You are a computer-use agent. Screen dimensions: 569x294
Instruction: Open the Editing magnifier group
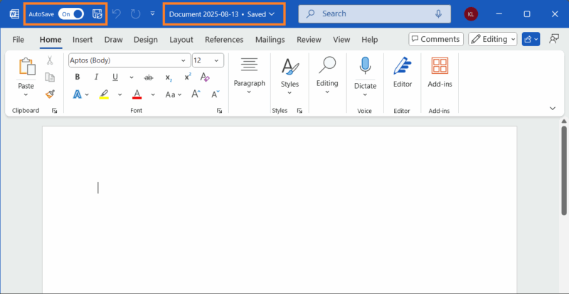point(327,76)
